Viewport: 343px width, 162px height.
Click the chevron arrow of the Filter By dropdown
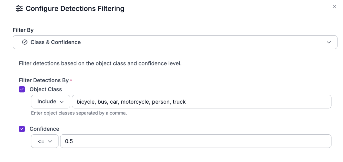(x=329, y=43)
